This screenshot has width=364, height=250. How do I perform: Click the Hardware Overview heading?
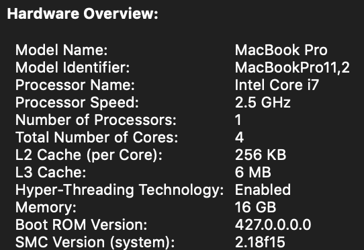click(83, 13)
